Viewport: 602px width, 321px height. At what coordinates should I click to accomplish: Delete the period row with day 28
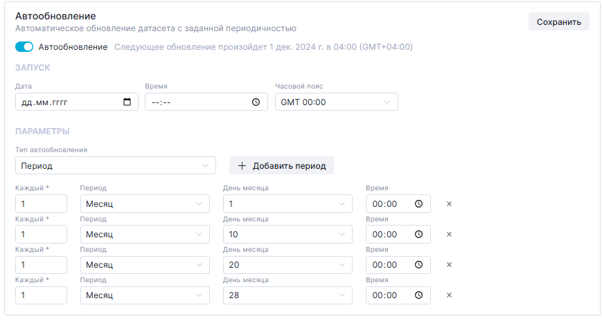[449, 295]
